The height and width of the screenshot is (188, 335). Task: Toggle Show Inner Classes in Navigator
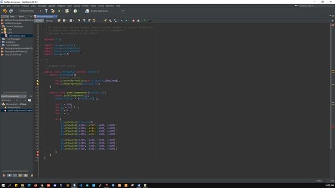26,175
